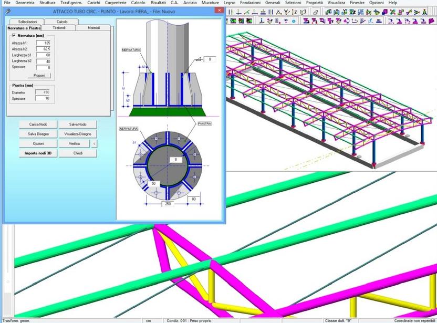
Task: Open the Materiali tab
Action: coord(93,28)
